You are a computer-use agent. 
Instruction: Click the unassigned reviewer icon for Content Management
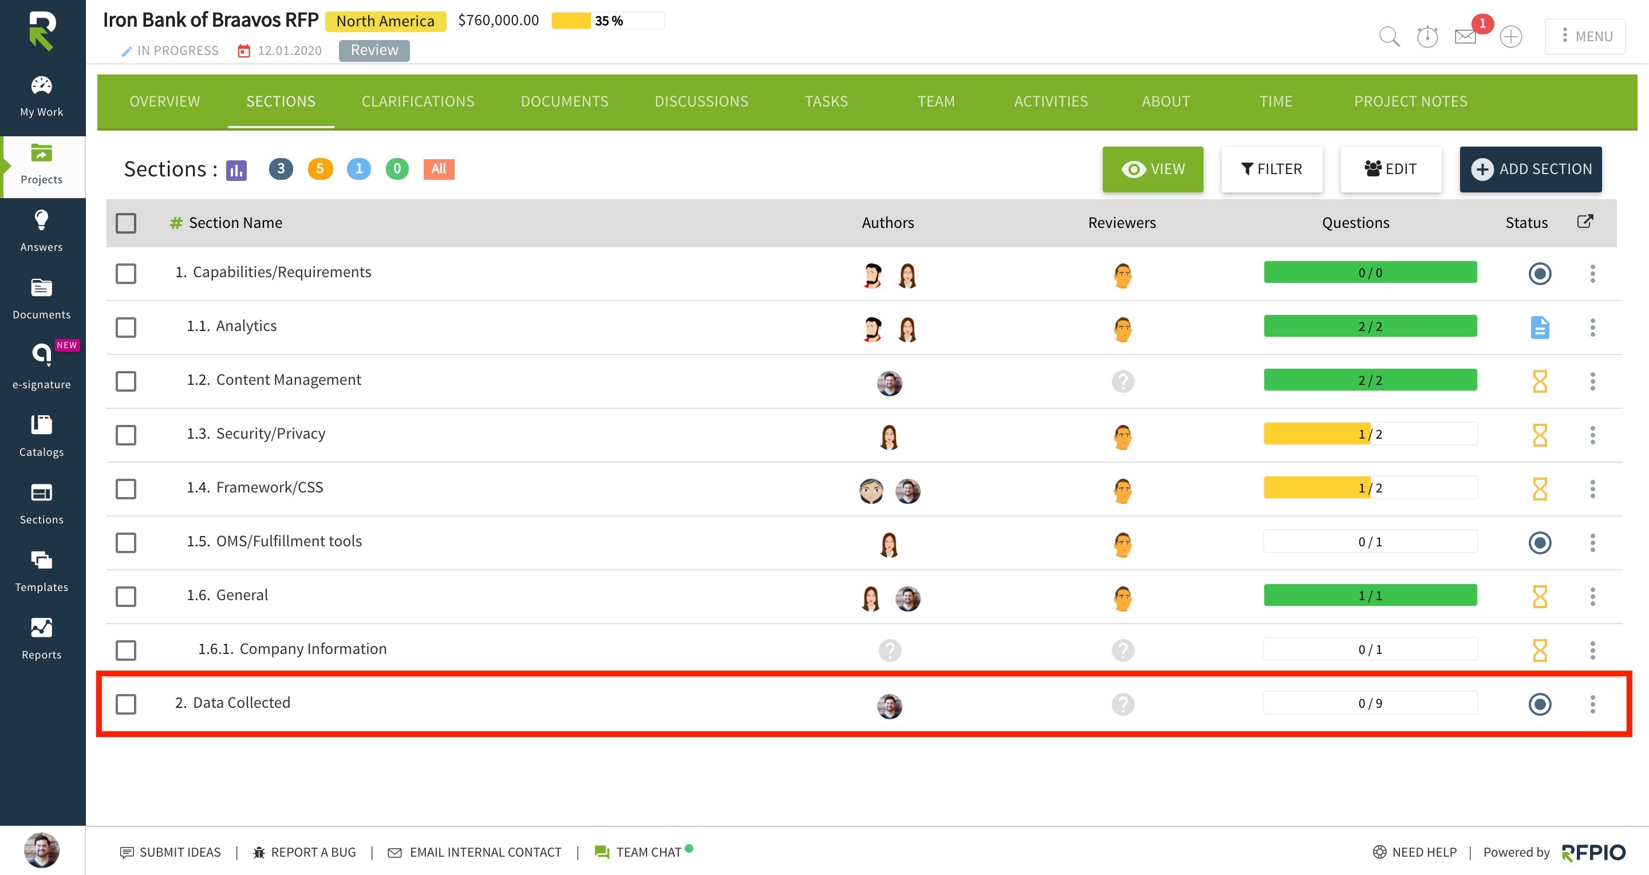[1123, 381]
